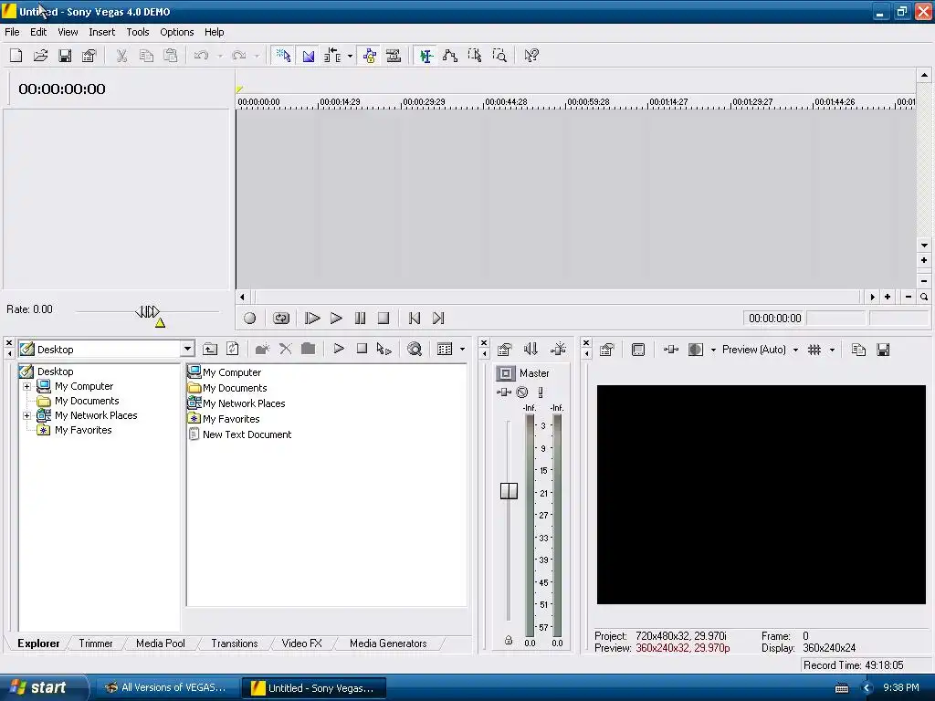Open the Redo history dropdown arrow

(x=257, y=56)
